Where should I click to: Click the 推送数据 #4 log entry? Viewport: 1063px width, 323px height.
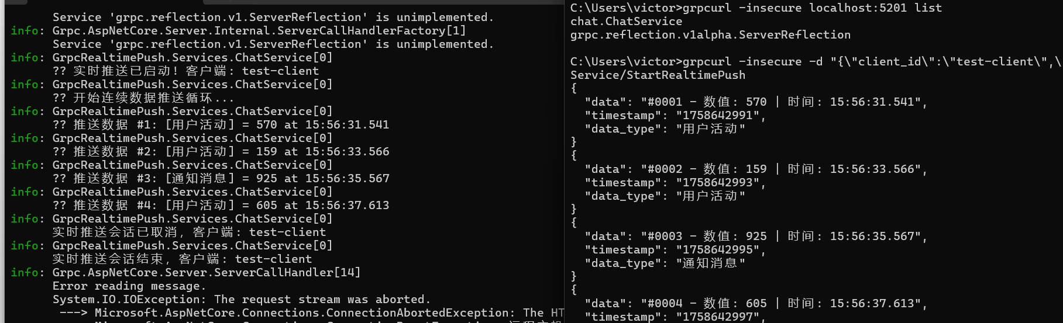221,205
